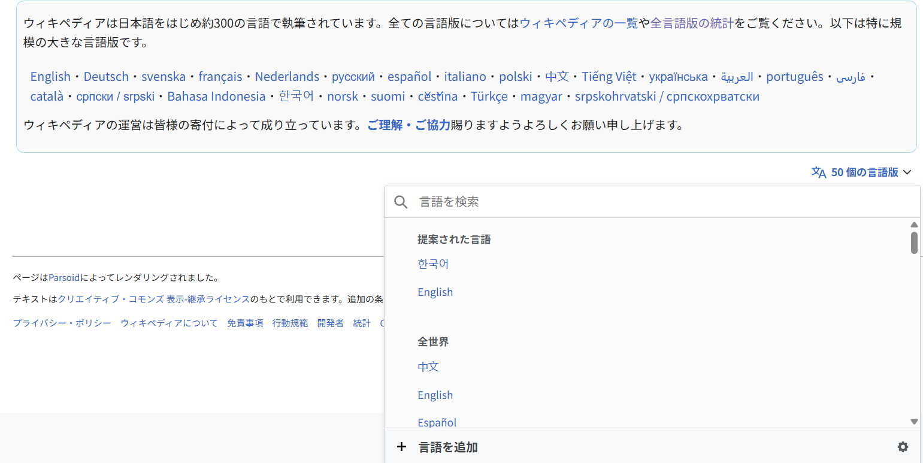The image size is (923, 463).
Task: Select 中文 under 全世界
Action: tap(428, 367)
